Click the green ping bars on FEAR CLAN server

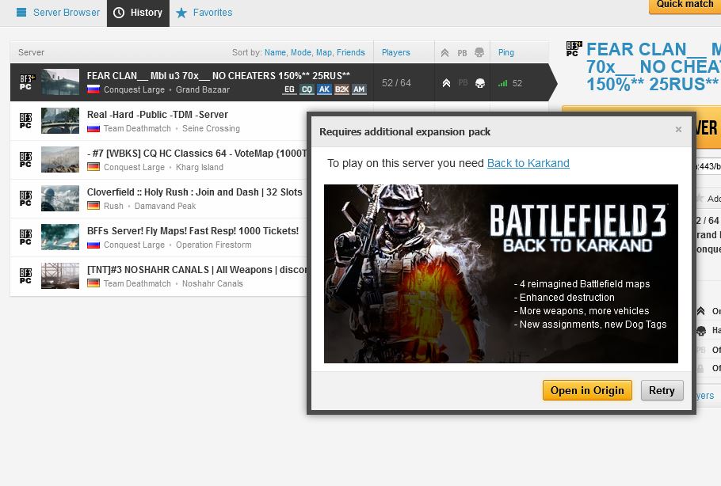(502, 82)
